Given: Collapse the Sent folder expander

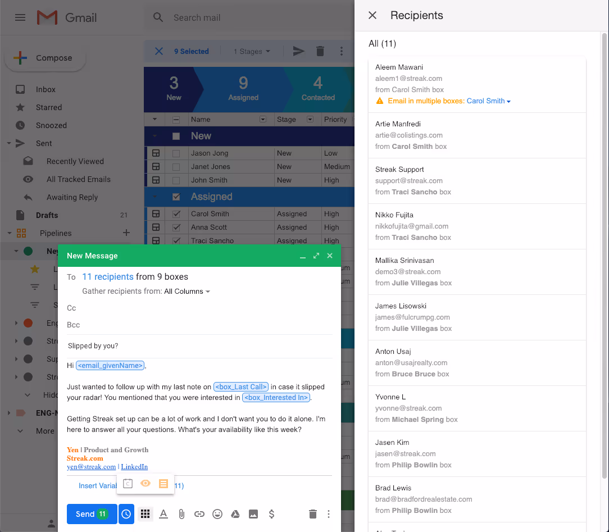Looking at the screenshot, I should tap(9, 143).
